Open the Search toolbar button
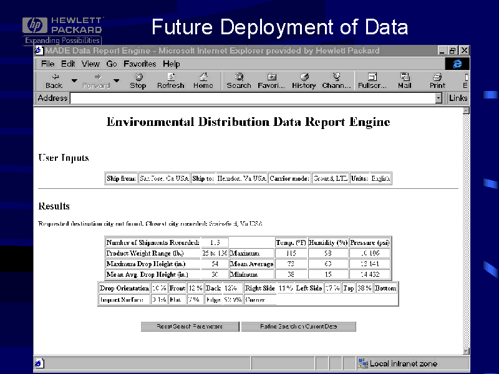This screenshot has width=499, height=374. (239, 80)
